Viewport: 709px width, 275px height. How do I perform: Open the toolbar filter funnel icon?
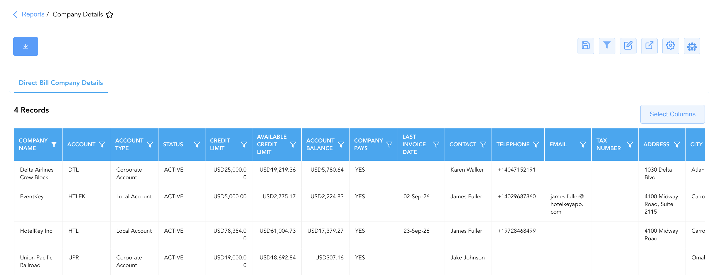pos(607,46)
